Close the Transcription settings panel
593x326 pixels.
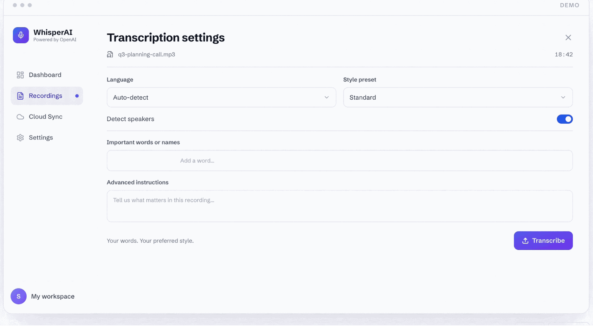pos(568,37)
